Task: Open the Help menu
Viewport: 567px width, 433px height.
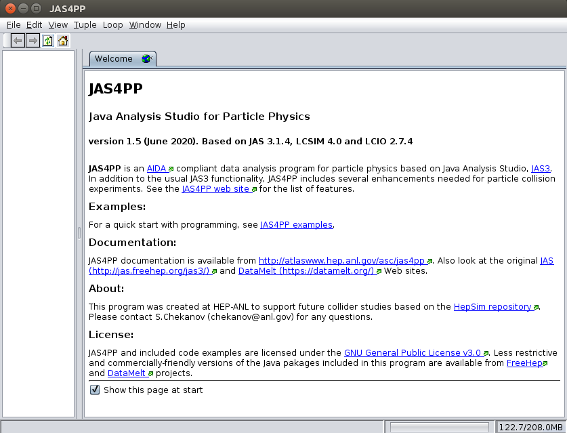Action: pos(175,25)
